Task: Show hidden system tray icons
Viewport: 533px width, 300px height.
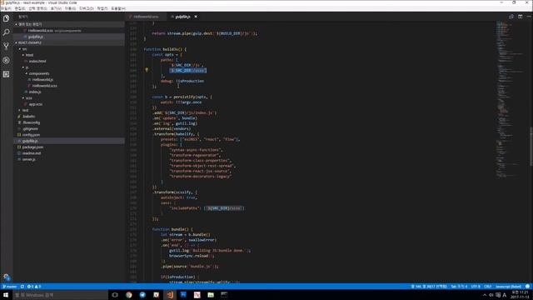Action: click(485, 295)
